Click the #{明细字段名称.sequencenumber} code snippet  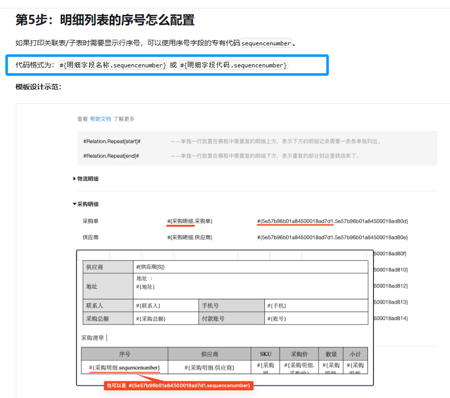pyautogui.click(x=113, y=65)
